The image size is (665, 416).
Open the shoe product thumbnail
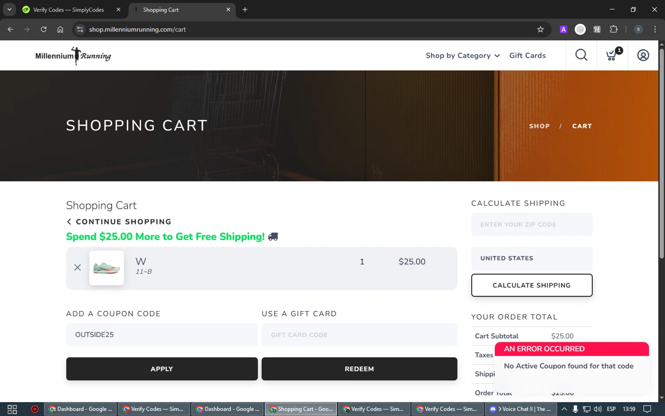(106, 268)
